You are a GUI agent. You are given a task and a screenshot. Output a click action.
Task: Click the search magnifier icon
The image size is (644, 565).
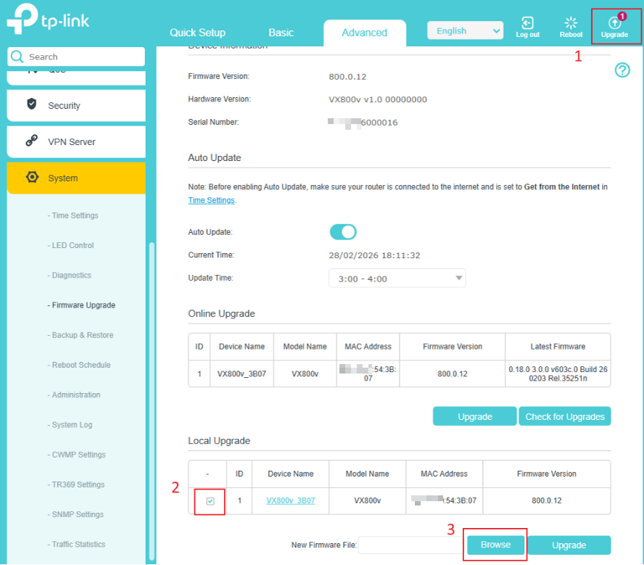(x=17, y=57)
